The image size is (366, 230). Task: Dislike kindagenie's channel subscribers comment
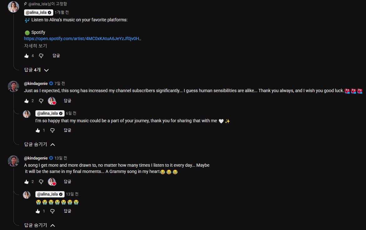41,101
